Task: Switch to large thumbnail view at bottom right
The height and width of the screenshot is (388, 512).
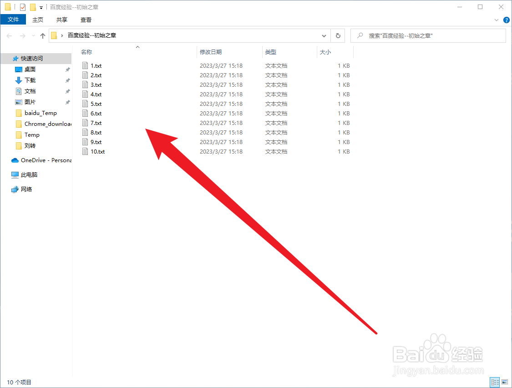Action: (505, 382)
